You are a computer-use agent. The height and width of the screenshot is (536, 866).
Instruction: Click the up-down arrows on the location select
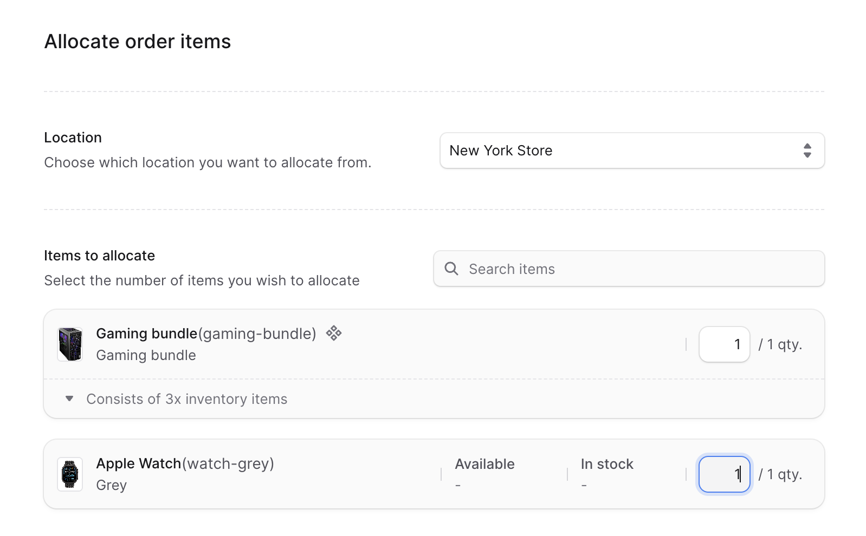(x=807, y=151)
